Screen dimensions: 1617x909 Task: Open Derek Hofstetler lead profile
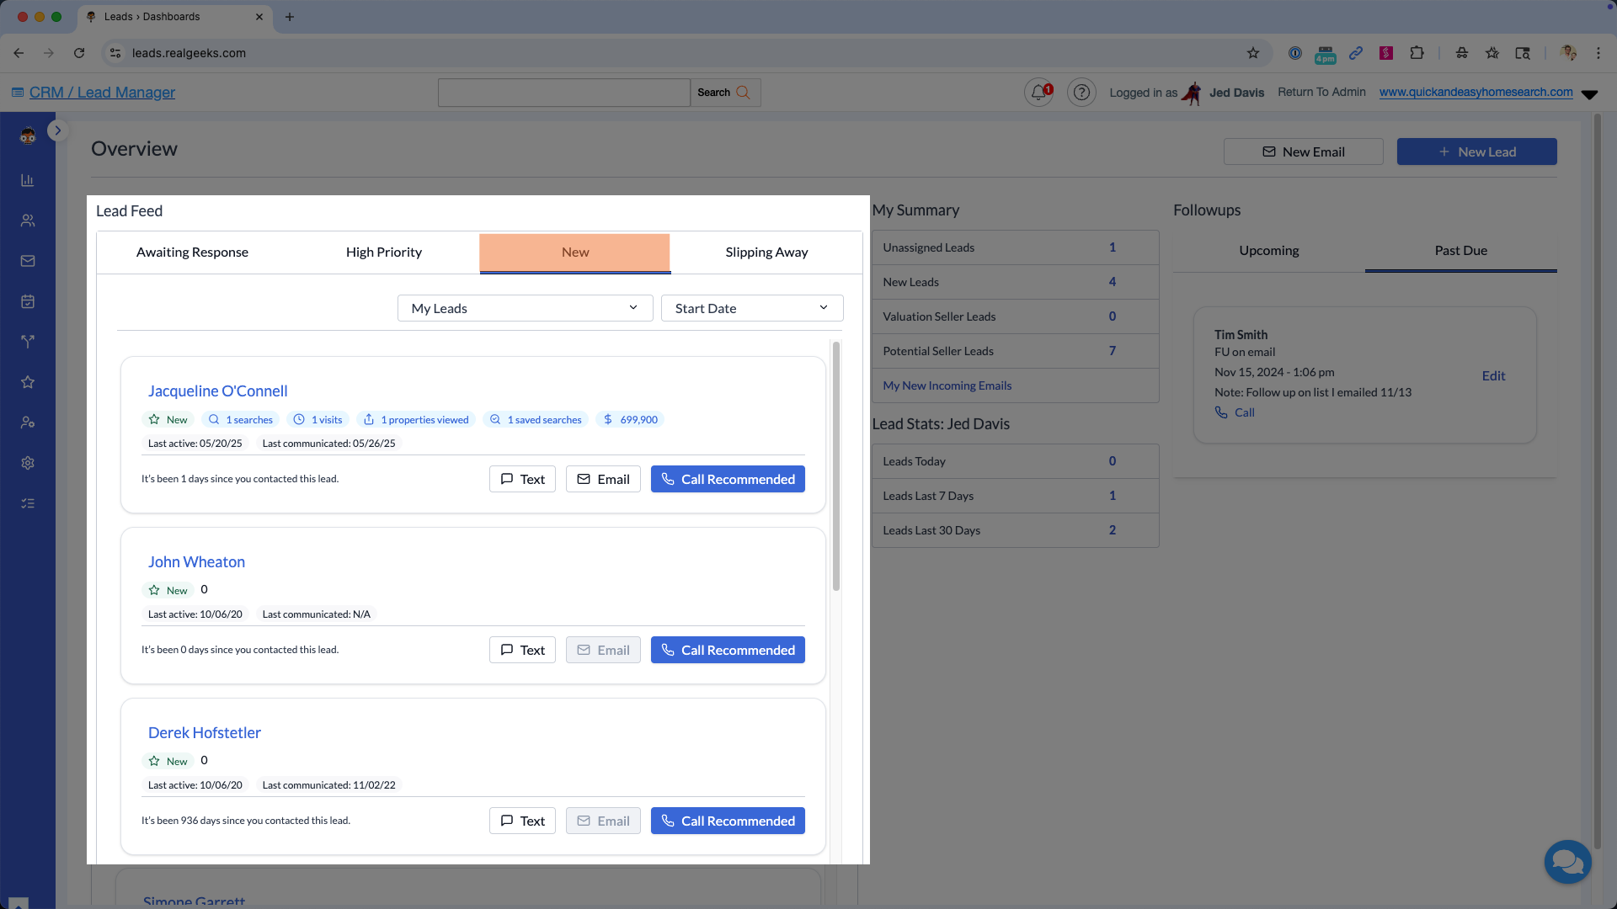[x=205, y=732]
